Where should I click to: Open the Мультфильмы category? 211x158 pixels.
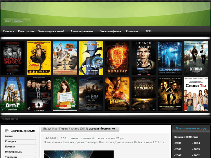(14, 152)
